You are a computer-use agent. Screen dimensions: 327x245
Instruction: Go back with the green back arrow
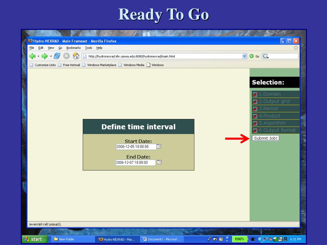point(32,56)
